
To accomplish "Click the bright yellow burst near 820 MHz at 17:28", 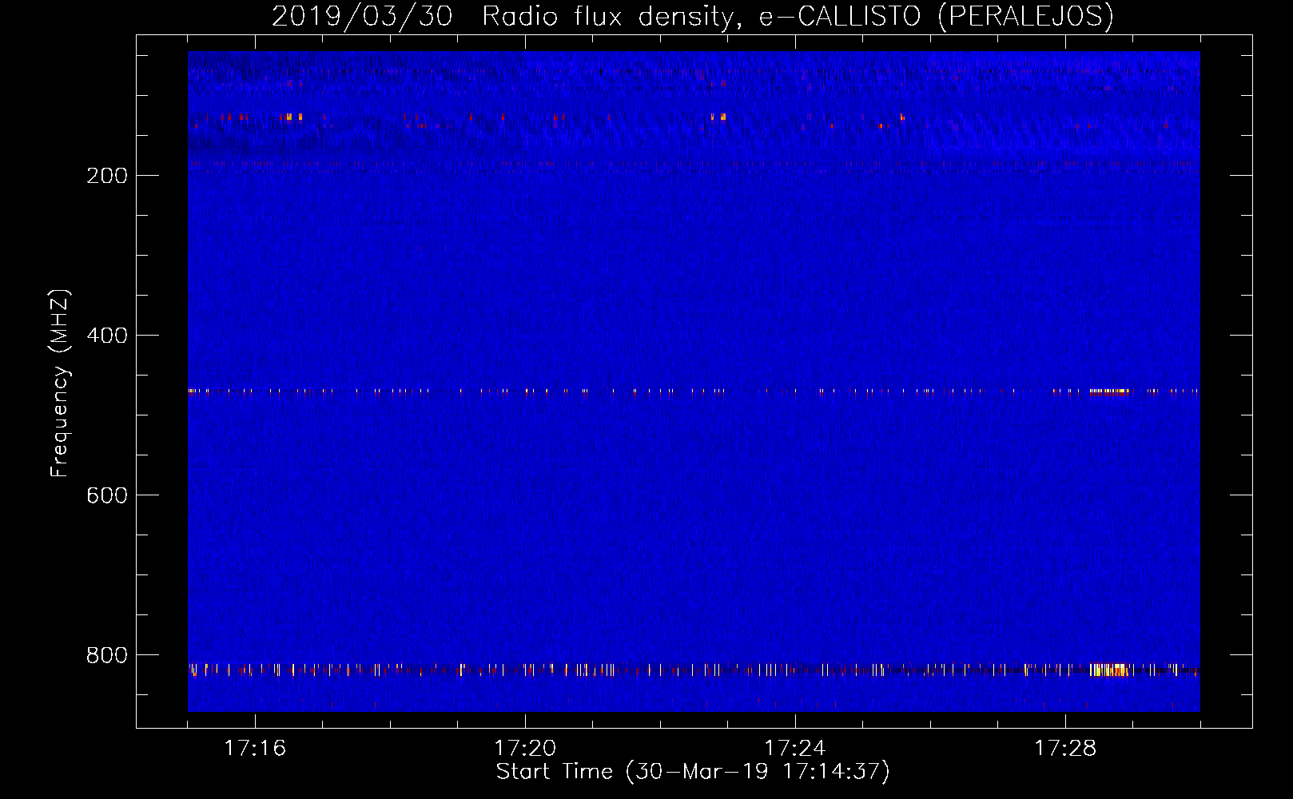I will pyautogui.click(x=1110, y=670).
